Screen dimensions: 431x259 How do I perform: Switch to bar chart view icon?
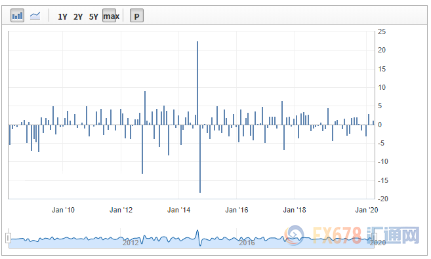[17, 16]
